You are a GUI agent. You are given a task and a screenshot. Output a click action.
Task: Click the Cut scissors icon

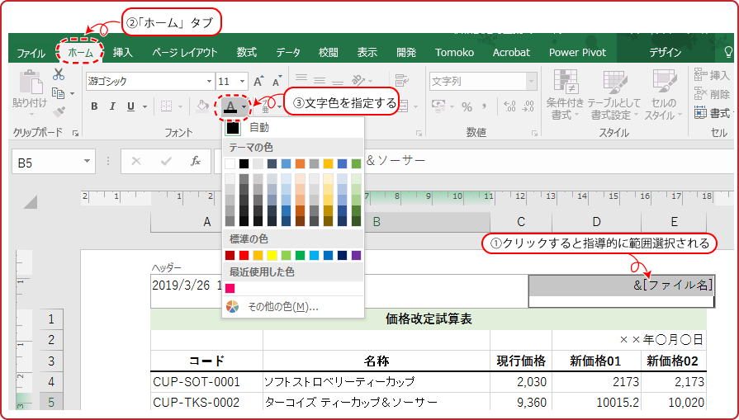pos(59,74)
